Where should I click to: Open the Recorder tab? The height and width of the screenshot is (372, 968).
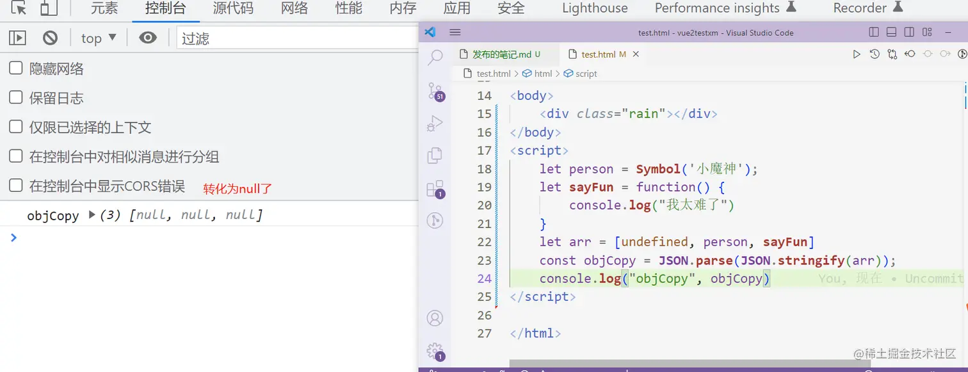(867, 8)
